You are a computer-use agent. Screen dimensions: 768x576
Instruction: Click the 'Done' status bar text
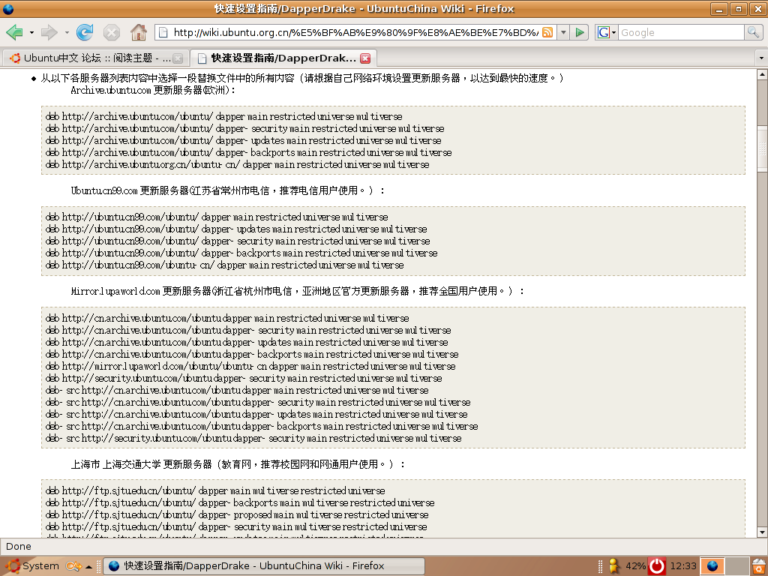point(19,547)
